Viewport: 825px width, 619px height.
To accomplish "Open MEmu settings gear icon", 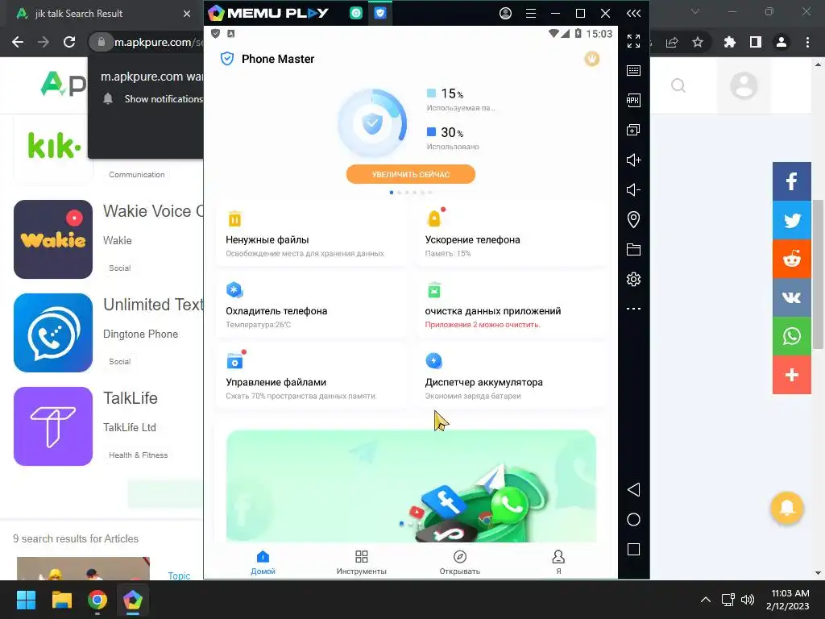I will point(633,279).
